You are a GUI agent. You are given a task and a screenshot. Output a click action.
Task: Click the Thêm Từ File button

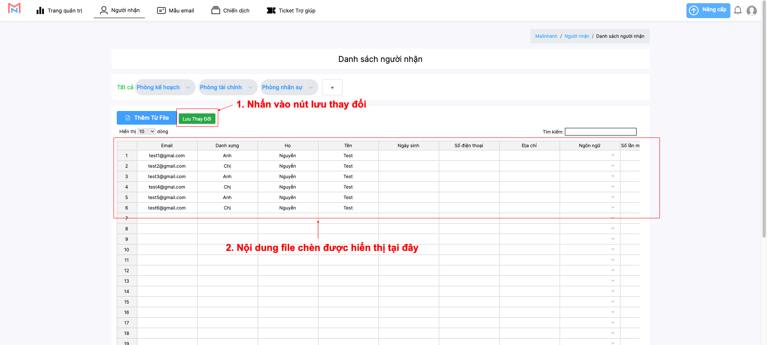coord(147,118)
